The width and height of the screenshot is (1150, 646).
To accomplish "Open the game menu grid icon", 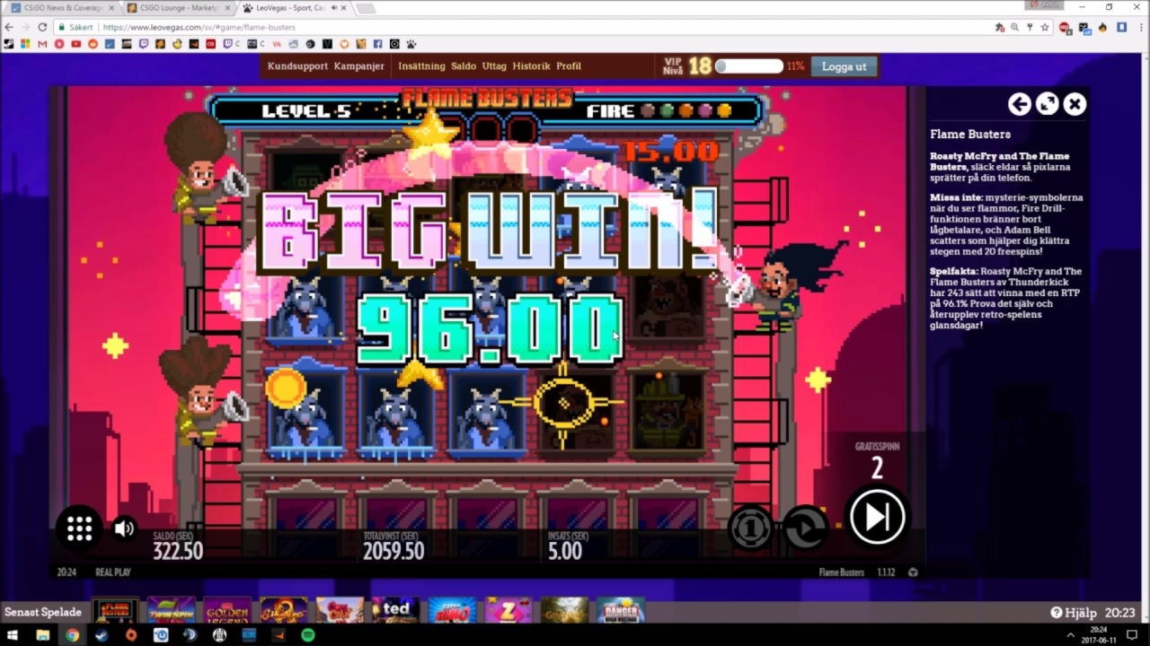I will coord(79,528).
